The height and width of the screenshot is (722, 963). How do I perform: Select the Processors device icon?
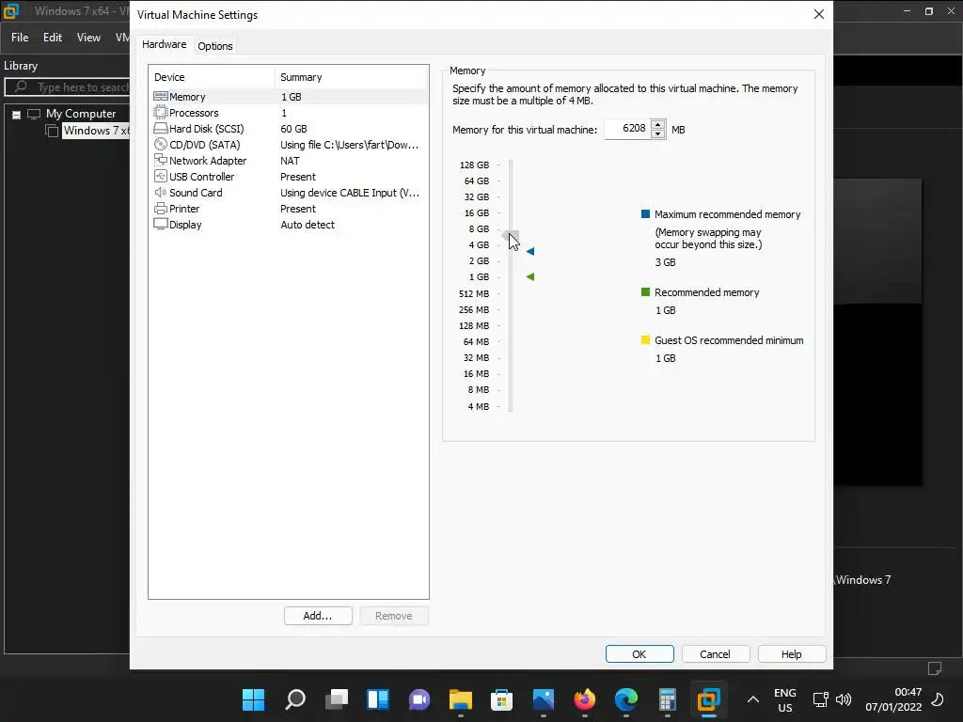point(160,113)
